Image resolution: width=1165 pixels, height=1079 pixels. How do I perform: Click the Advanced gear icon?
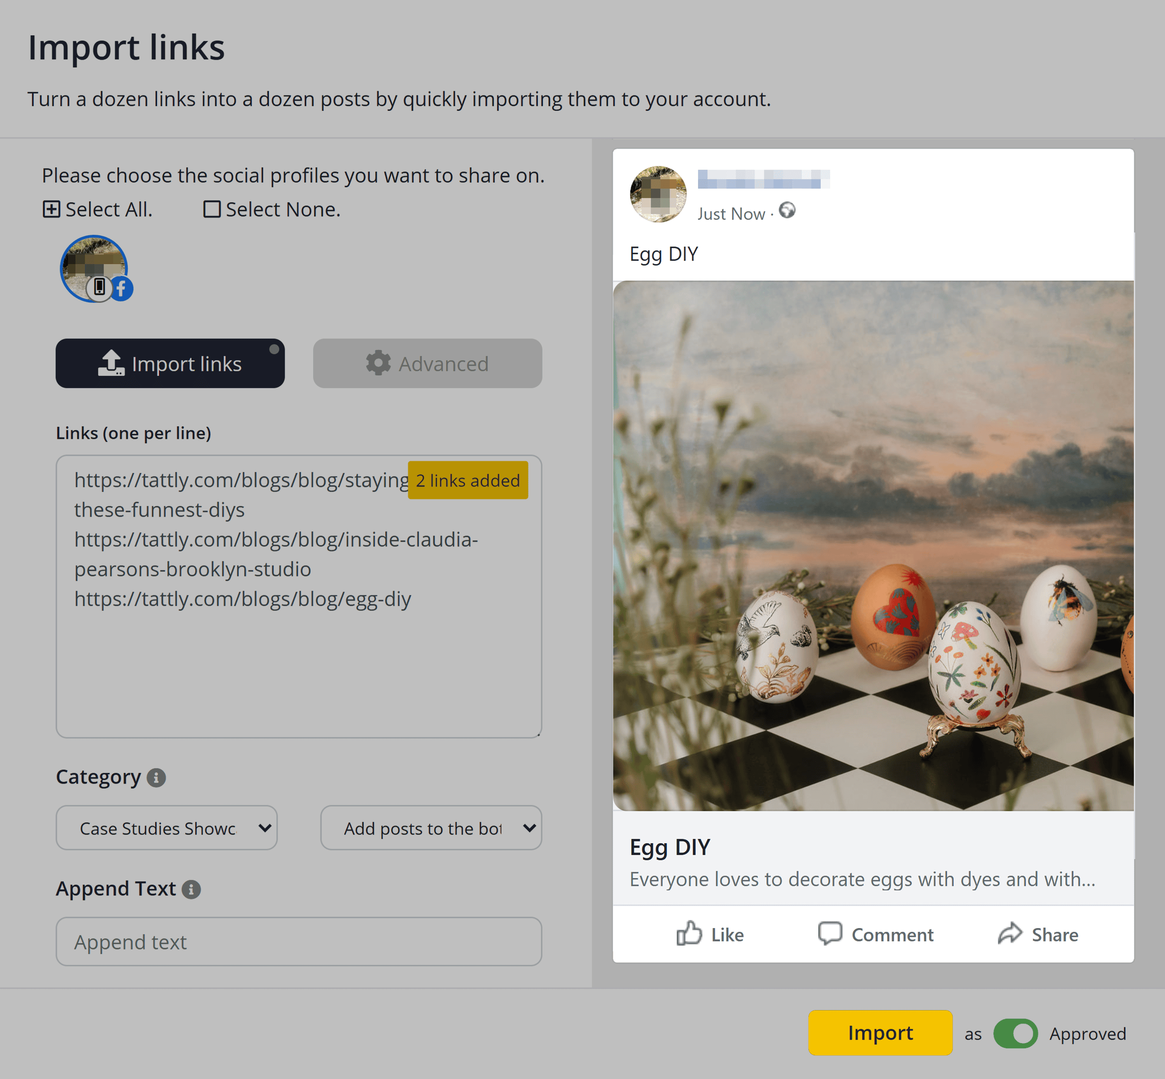pyautogui.click(x=377, y=363)
